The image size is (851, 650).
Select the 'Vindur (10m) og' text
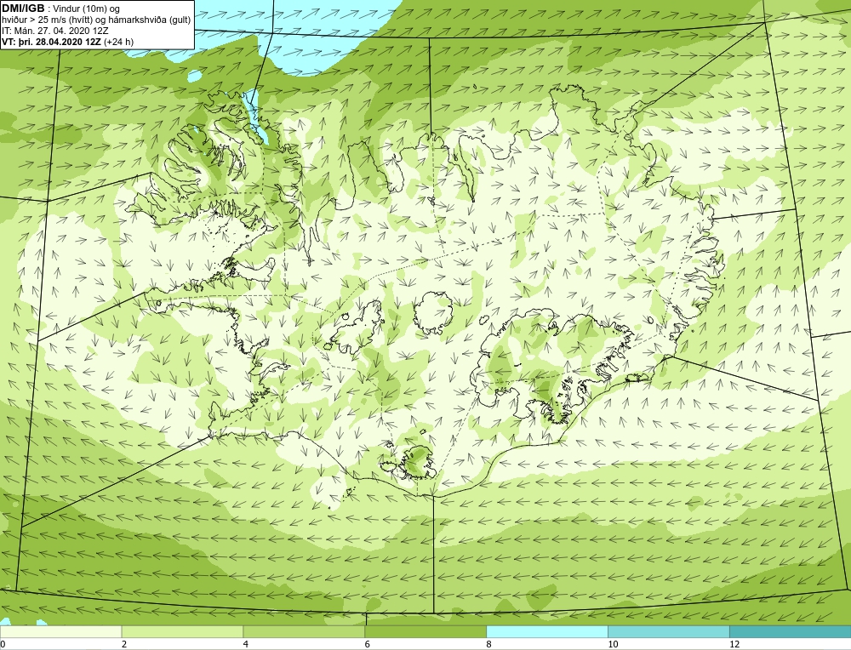tap(88, 9)
